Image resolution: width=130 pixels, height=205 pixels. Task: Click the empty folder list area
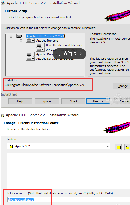click(69, 171)
